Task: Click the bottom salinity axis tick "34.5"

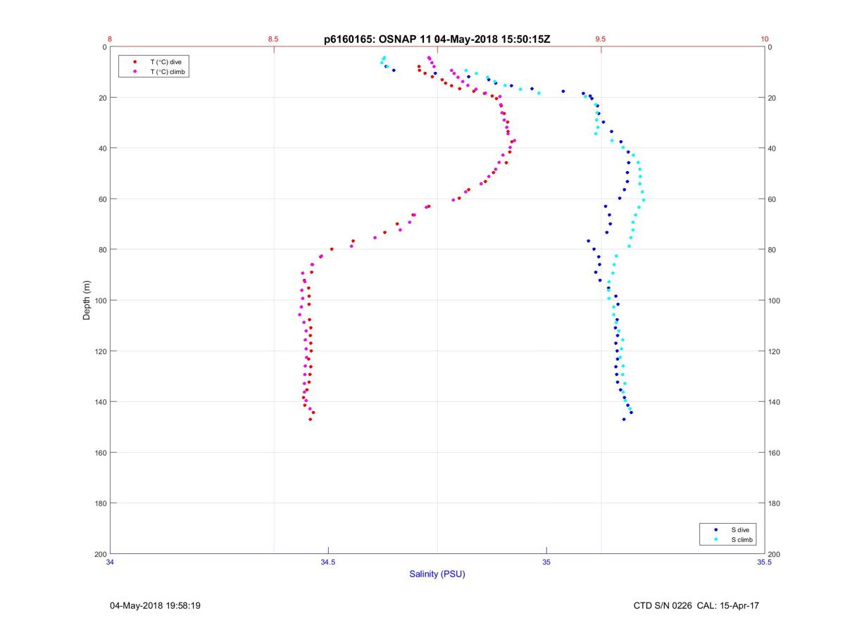Action: tap(328, 562)
